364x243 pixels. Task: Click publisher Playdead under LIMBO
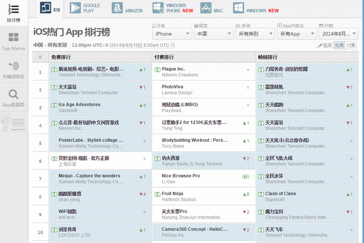coord(171,110)
